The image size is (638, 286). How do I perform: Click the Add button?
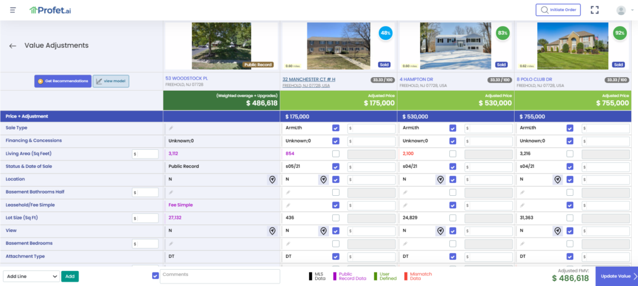[70, 276]
